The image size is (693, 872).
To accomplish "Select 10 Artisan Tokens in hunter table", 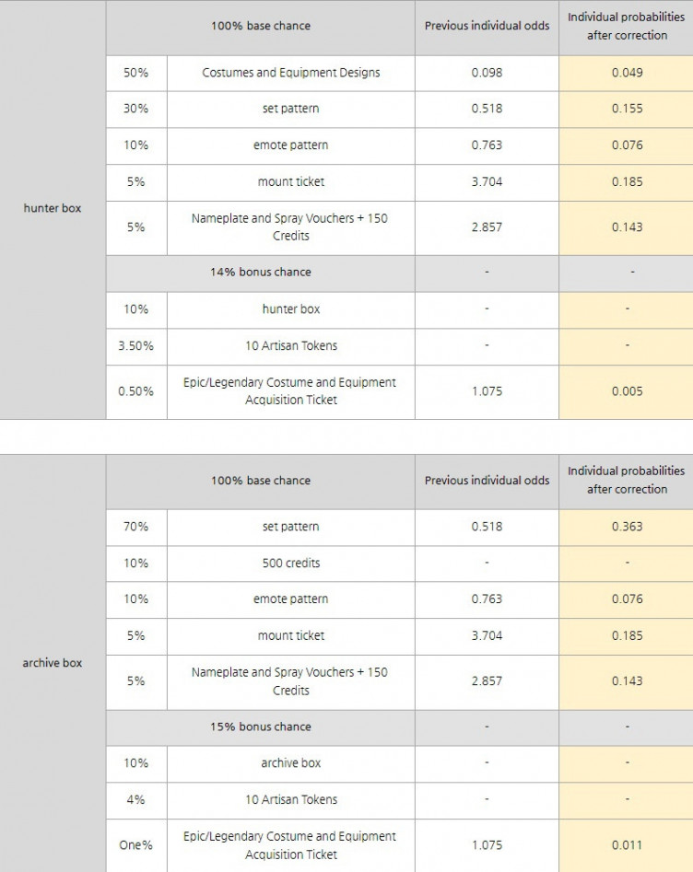I will pyautogui.click(x=290, y=346).
